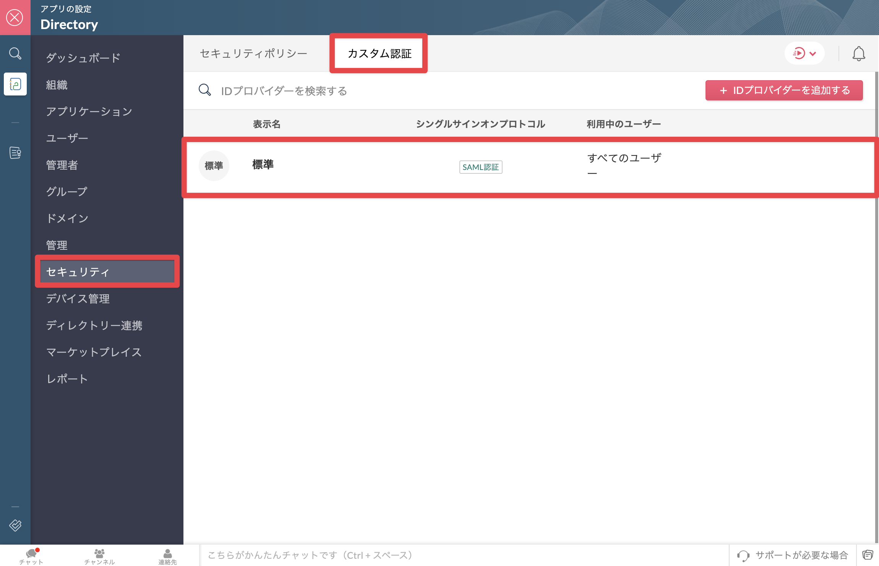Open チャンネル in the bottom bar
The height and width of the screenshot is (566, 879).
(x=99, y=556)
